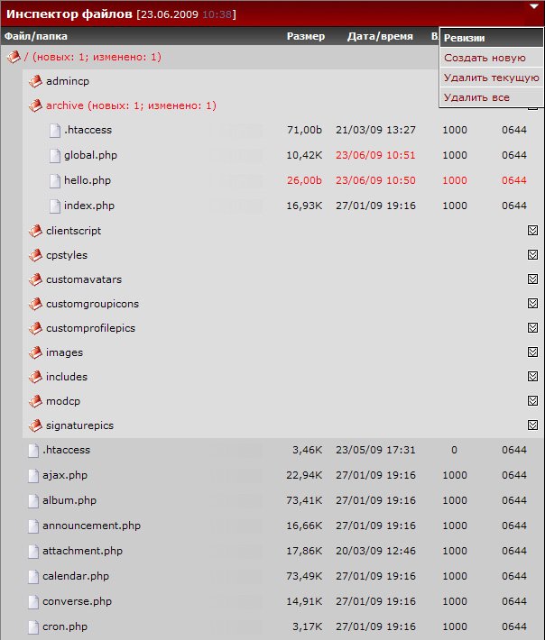Image resolution: width=545 pixels, height=640 pixels.
Task: Click the cpstyles folder icon
Action: coord(35,255)
